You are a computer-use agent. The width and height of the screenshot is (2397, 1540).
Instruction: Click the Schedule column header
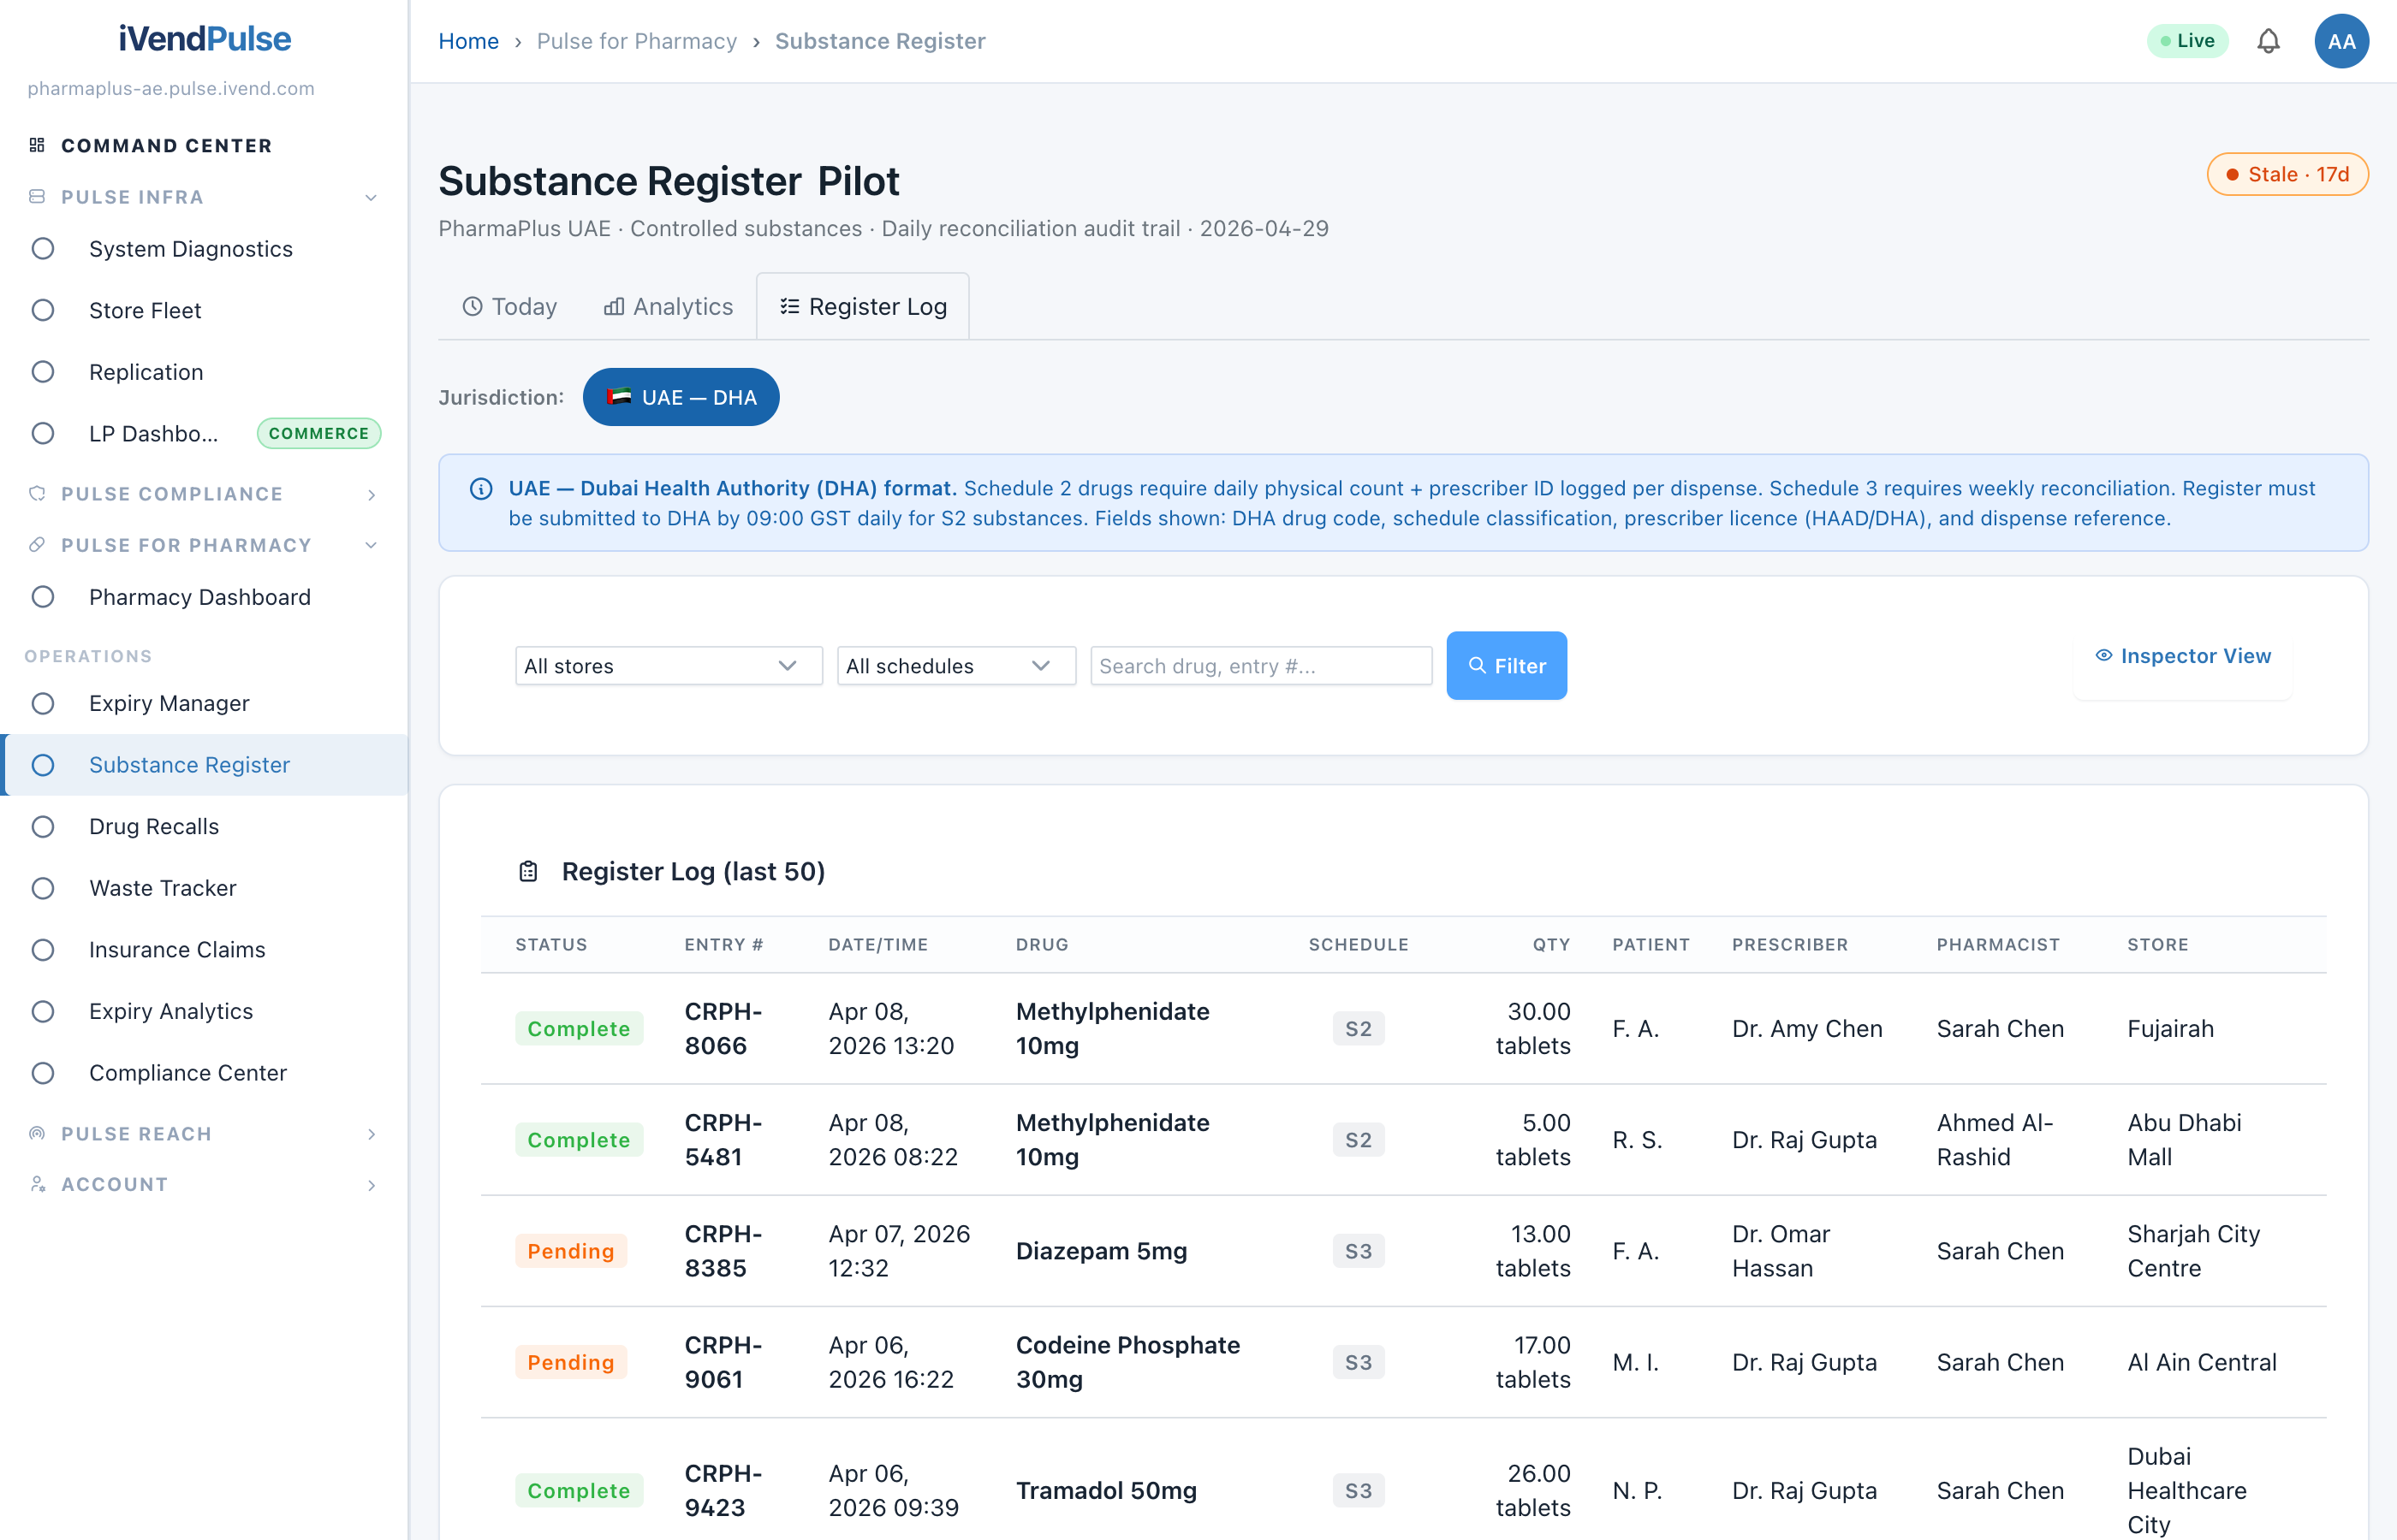[1358, 944]
